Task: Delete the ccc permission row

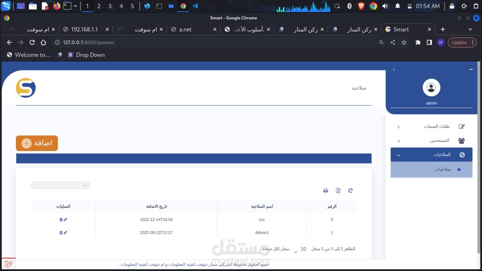Action: pyautogui.click(x=61, y=219)
